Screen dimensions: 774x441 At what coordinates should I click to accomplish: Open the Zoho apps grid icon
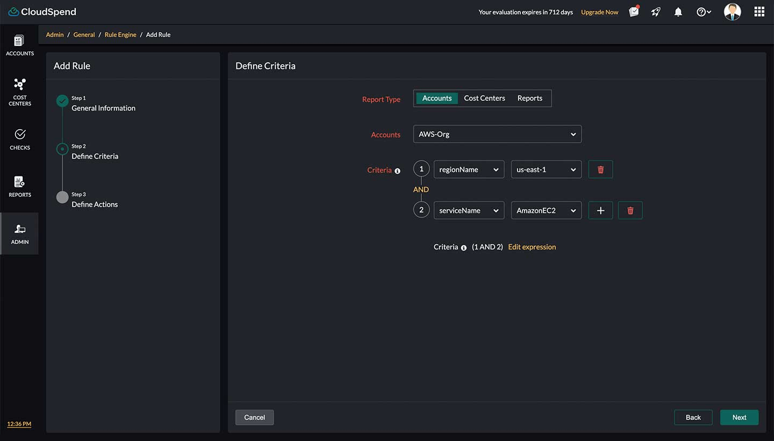(x=759, y=11)
